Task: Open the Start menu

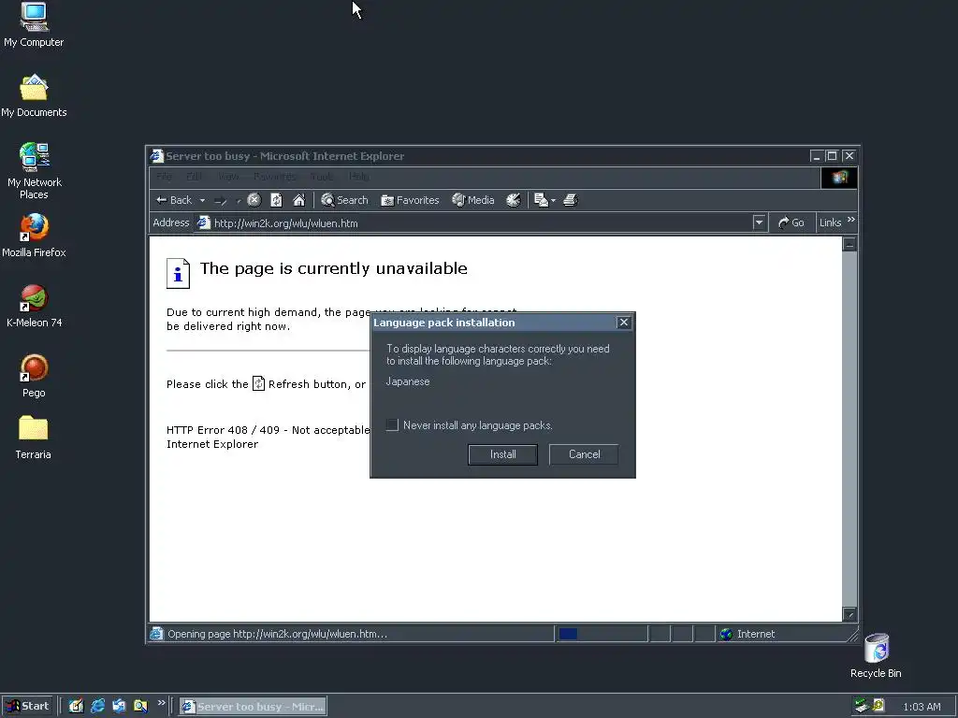Action: [27, 707]
